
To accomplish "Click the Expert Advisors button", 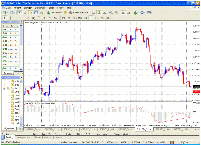I will [x=78, y=13].
